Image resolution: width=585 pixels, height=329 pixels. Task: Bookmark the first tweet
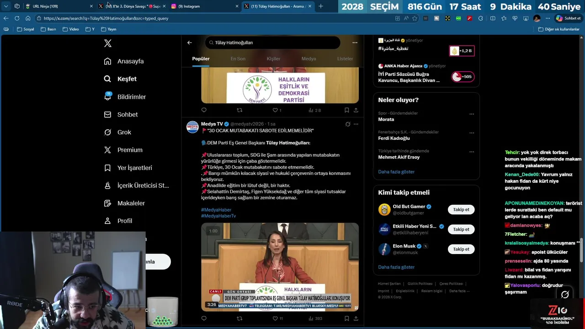[x=346, y=110]
